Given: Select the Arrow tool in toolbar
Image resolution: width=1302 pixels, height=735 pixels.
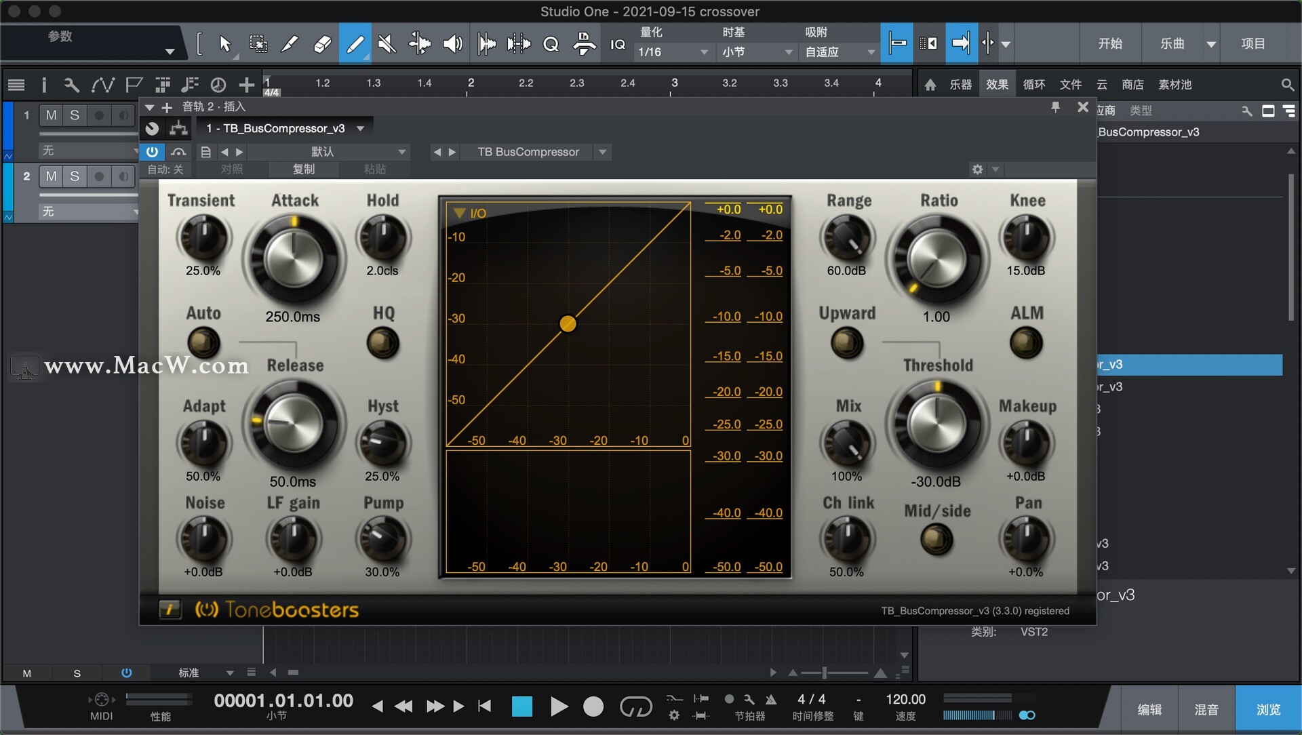Looking at the screenshot, I should tap(225, 44).
